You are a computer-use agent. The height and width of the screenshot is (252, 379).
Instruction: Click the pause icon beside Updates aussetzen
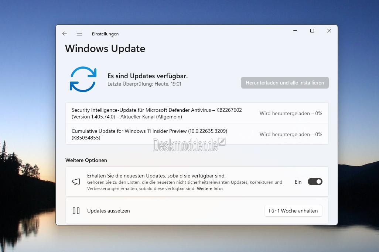click(x=76, y=211)
